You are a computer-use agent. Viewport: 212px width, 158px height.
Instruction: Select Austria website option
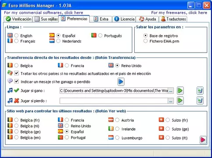(x=117, y=120)
